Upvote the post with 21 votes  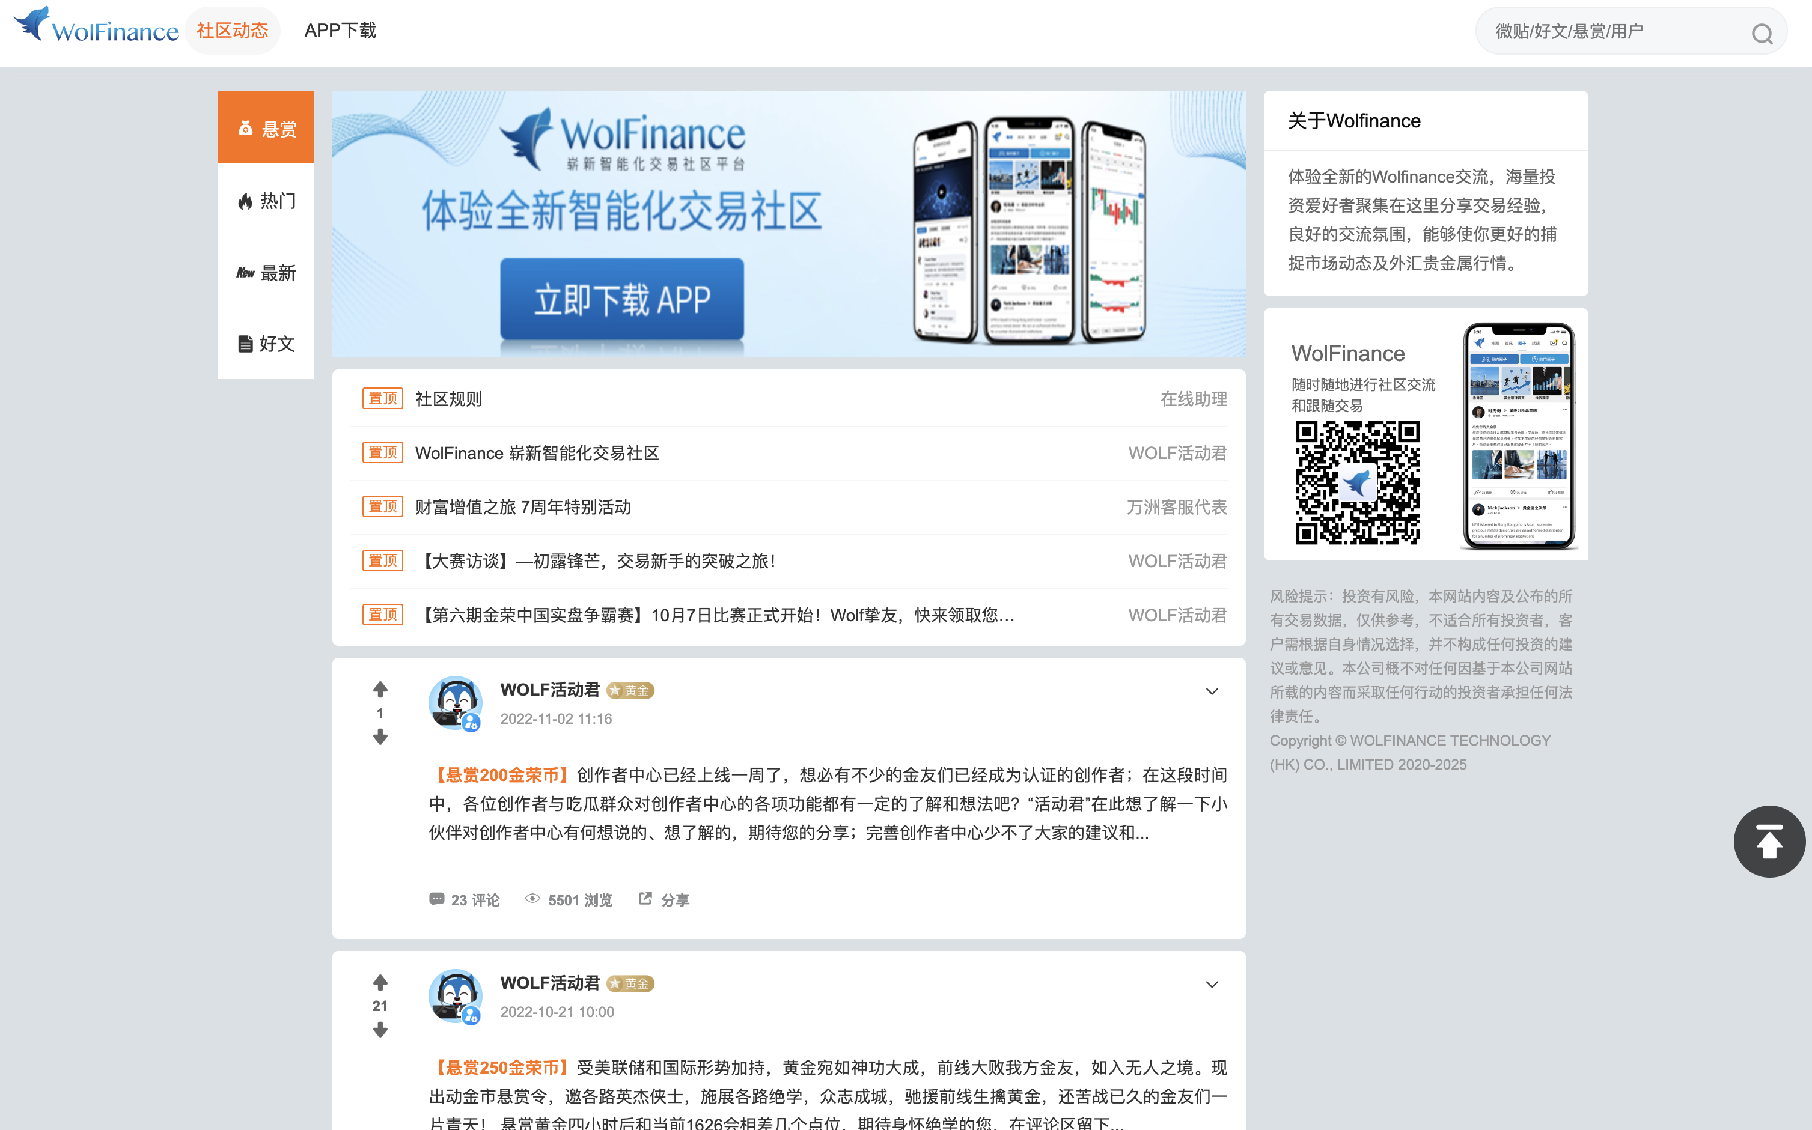coord(380,982)
